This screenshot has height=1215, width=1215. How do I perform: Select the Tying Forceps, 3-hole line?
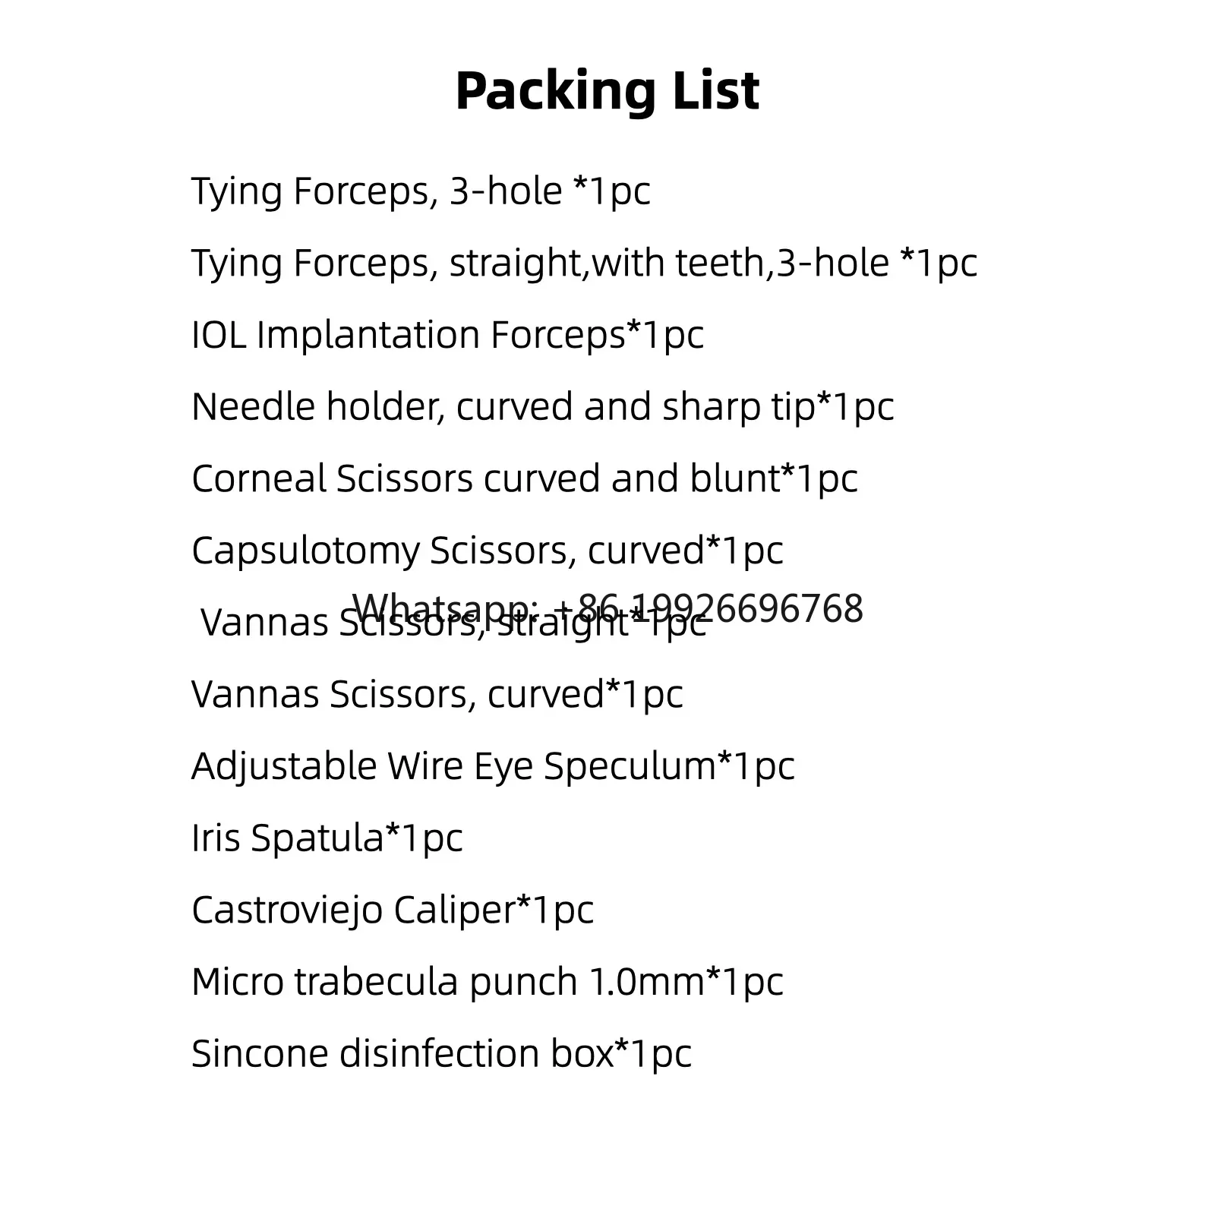421,191
